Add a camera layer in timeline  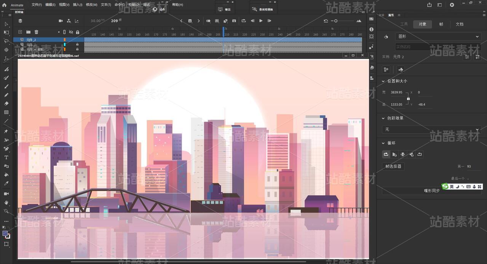(61, 21)
